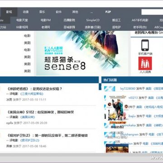Open user ibaju in hot topics
Image resolution: width=163 pixels, height=163 pixels.
pos(132,116)
